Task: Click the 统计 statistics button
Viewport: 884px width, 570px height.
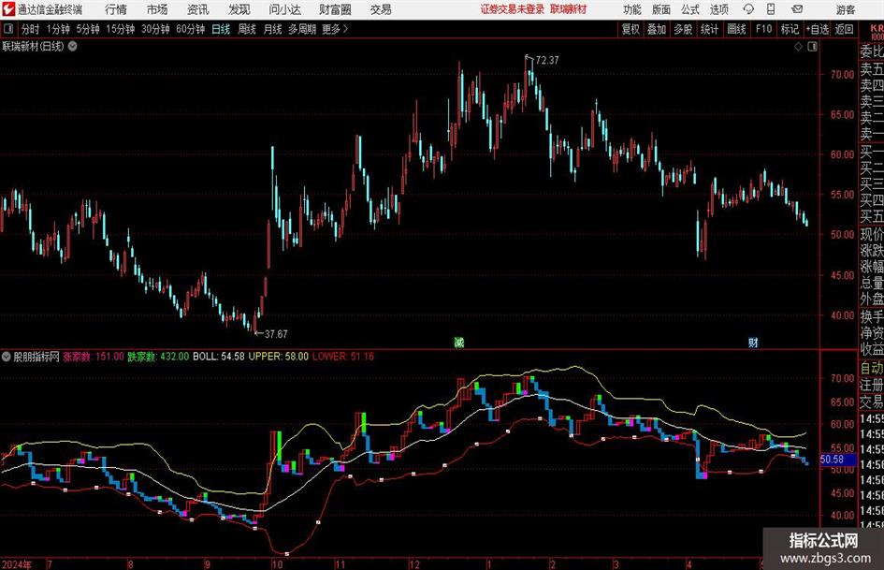Action: coord(709,29)
